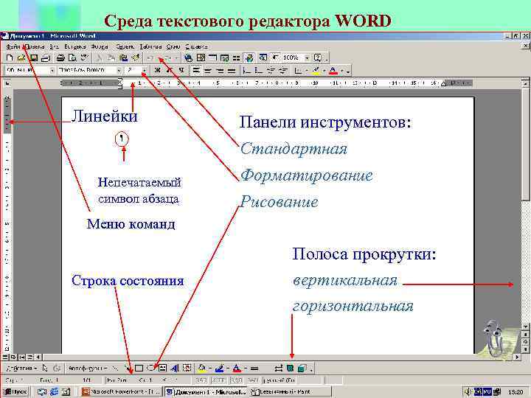Insert a Microsoft Excel worksheet
Viewport: 531px width, 398px height.
tap(224, 58)
